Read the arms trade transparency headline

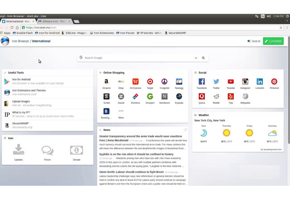pos(141,138)
